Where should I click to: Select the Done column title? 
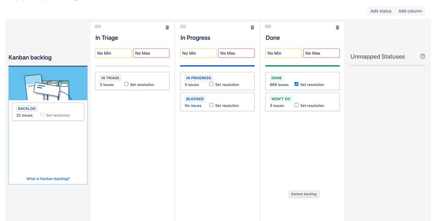coord(273,38)
